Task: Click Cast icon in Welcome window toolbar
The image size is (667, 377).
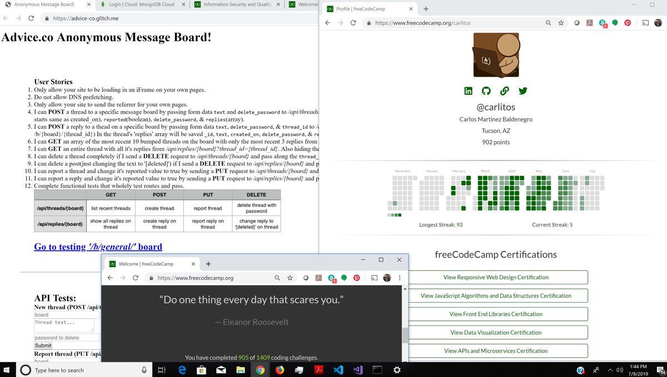Action: point(374,278)
